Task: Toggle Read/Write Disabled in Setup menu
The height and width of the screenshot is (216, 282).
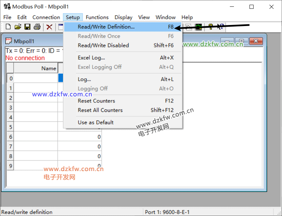Action: tap(103, 45)
